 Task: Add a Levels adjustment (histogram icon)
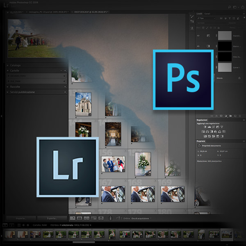tap(209, 127)
